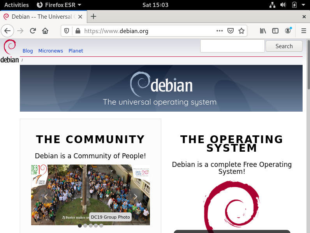Open the Firefox home page

[x=45, y=31]
